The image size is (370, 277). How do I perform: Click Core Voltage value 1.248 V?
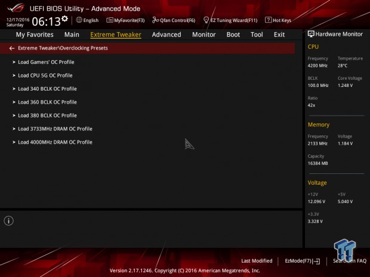(345, 86)
